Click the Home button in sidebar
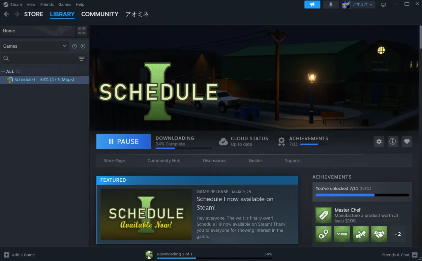Image resolution: width=422 pixels, height=261 pixels. [38, 31]
